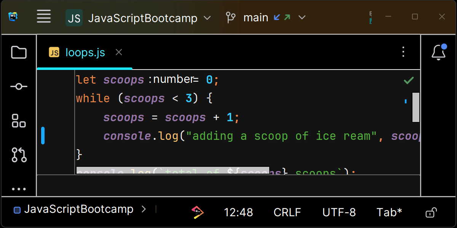The width and height of the screenshot is (457, 228).
Task: Open the Notifications bell
Action: (x=439, y=52)
